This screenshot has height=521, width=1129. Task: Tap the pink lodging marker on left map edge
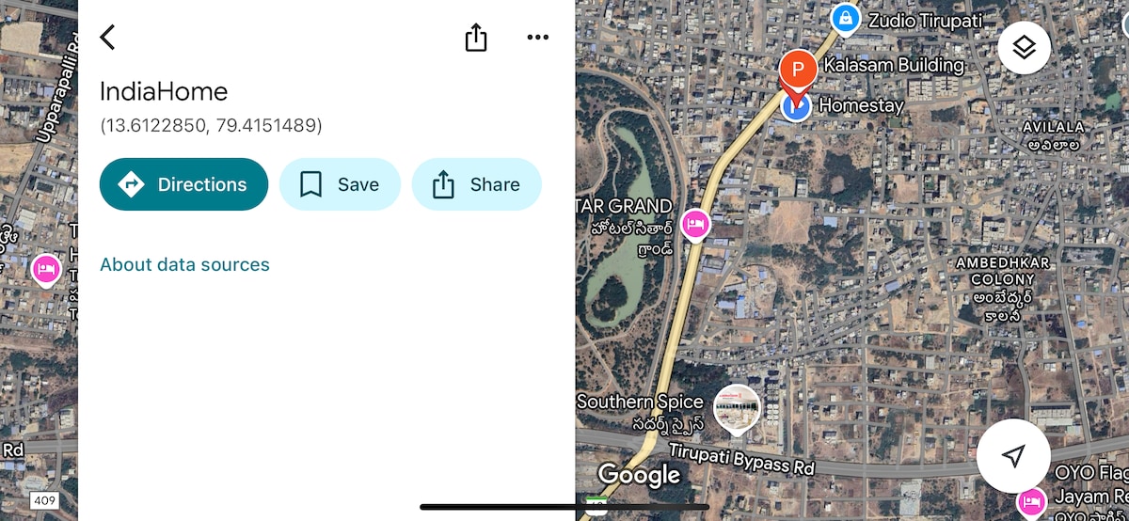[x=46, y=271]
